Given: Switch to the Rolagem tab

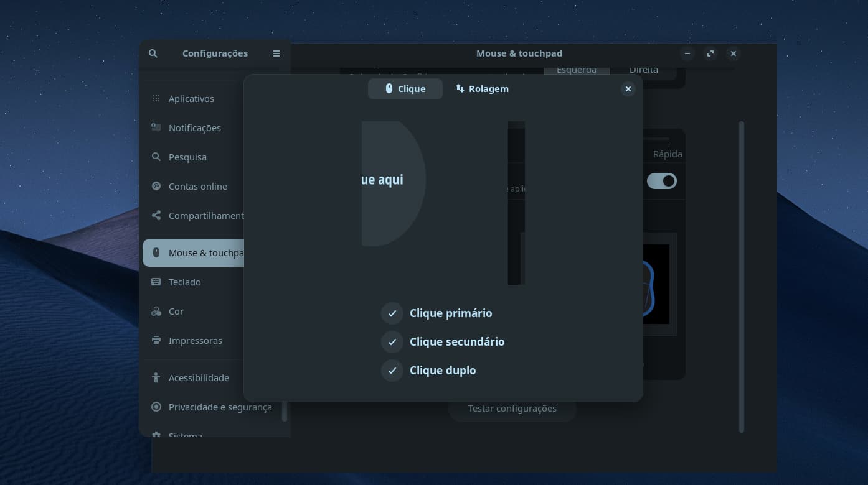Looking at the screenshot, I should tap(482, 89).
